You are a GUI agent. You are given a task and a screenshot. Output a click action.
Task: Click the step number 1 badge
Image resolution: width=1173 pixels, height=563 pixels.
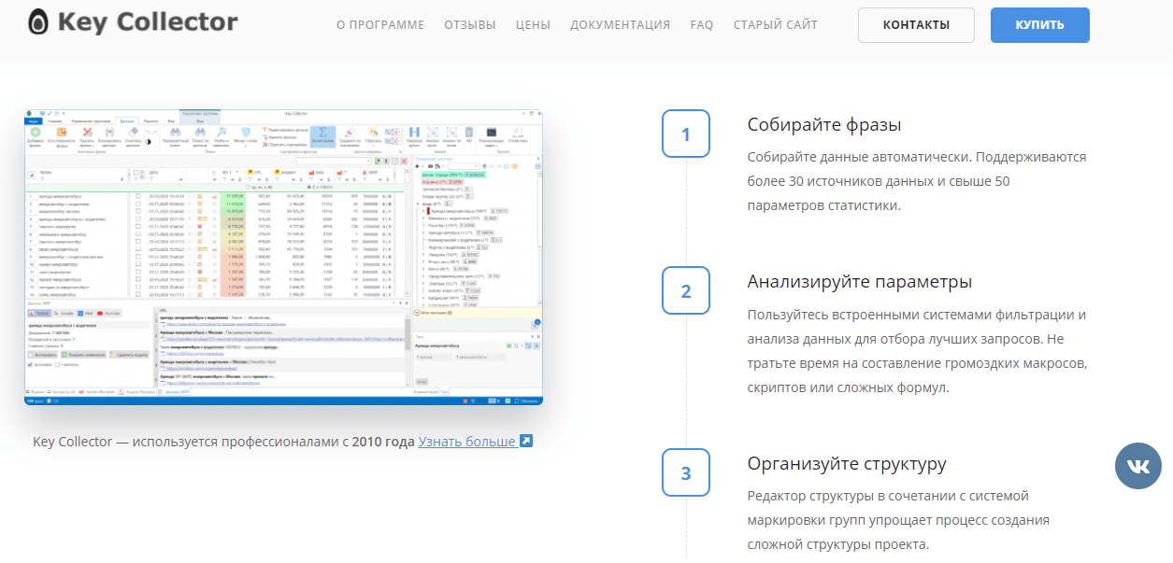(x=686, y=134)
